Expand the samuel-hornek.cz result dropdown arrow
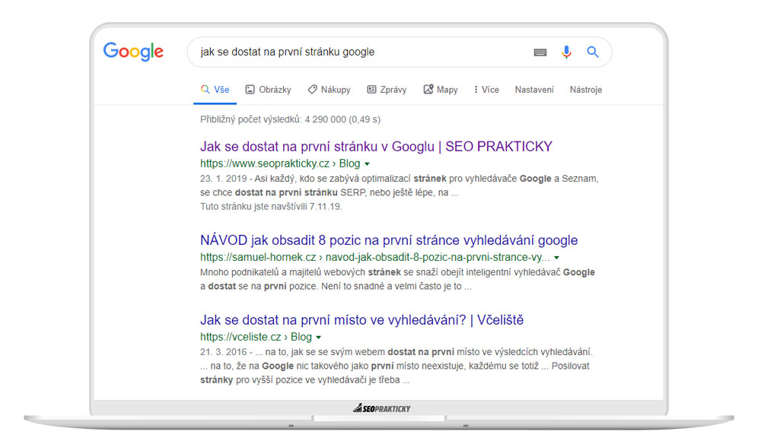Image resolution: width=761 pixels, height=441 pixels. click(x=557, y=258)
